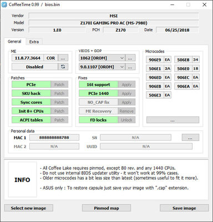213x222 pixels.
Task: Close the CoffeeTime window
Action: point(205,4)
